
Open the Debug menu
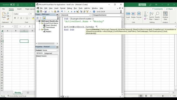click(69, 8)
